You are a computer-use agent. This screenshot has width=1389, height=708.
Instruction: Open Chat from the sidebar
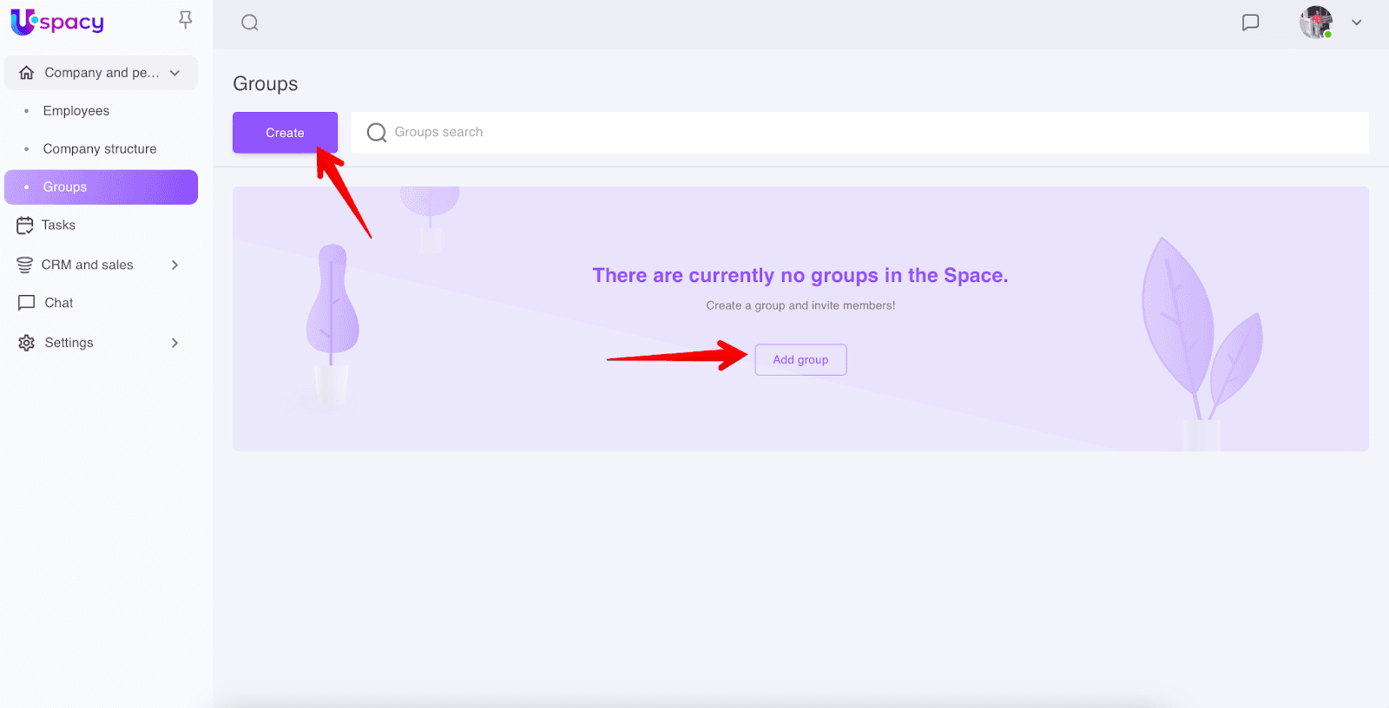coord(59,303)
